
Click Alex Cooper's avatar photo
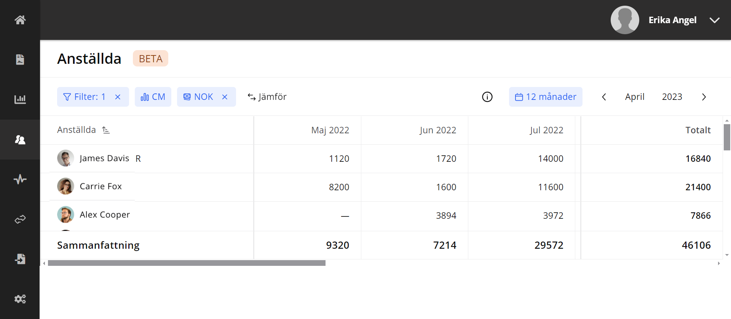click(x=65, y=215)
